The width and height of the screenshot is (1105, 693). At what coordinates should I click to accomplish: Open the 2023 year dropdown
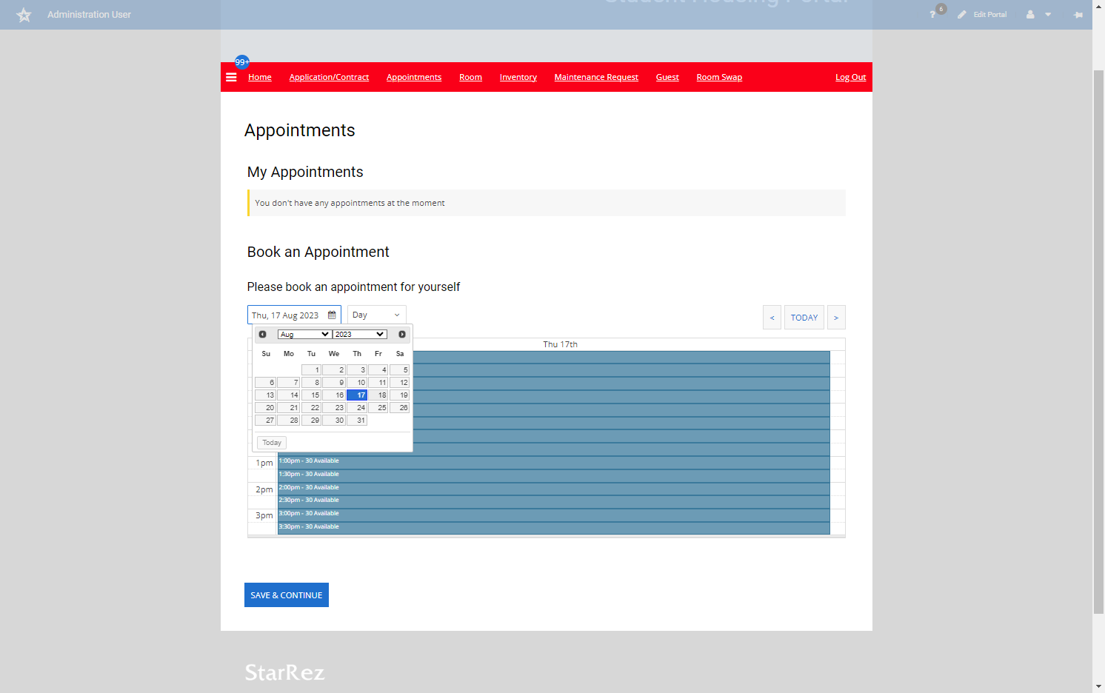[x=360, y=335]
